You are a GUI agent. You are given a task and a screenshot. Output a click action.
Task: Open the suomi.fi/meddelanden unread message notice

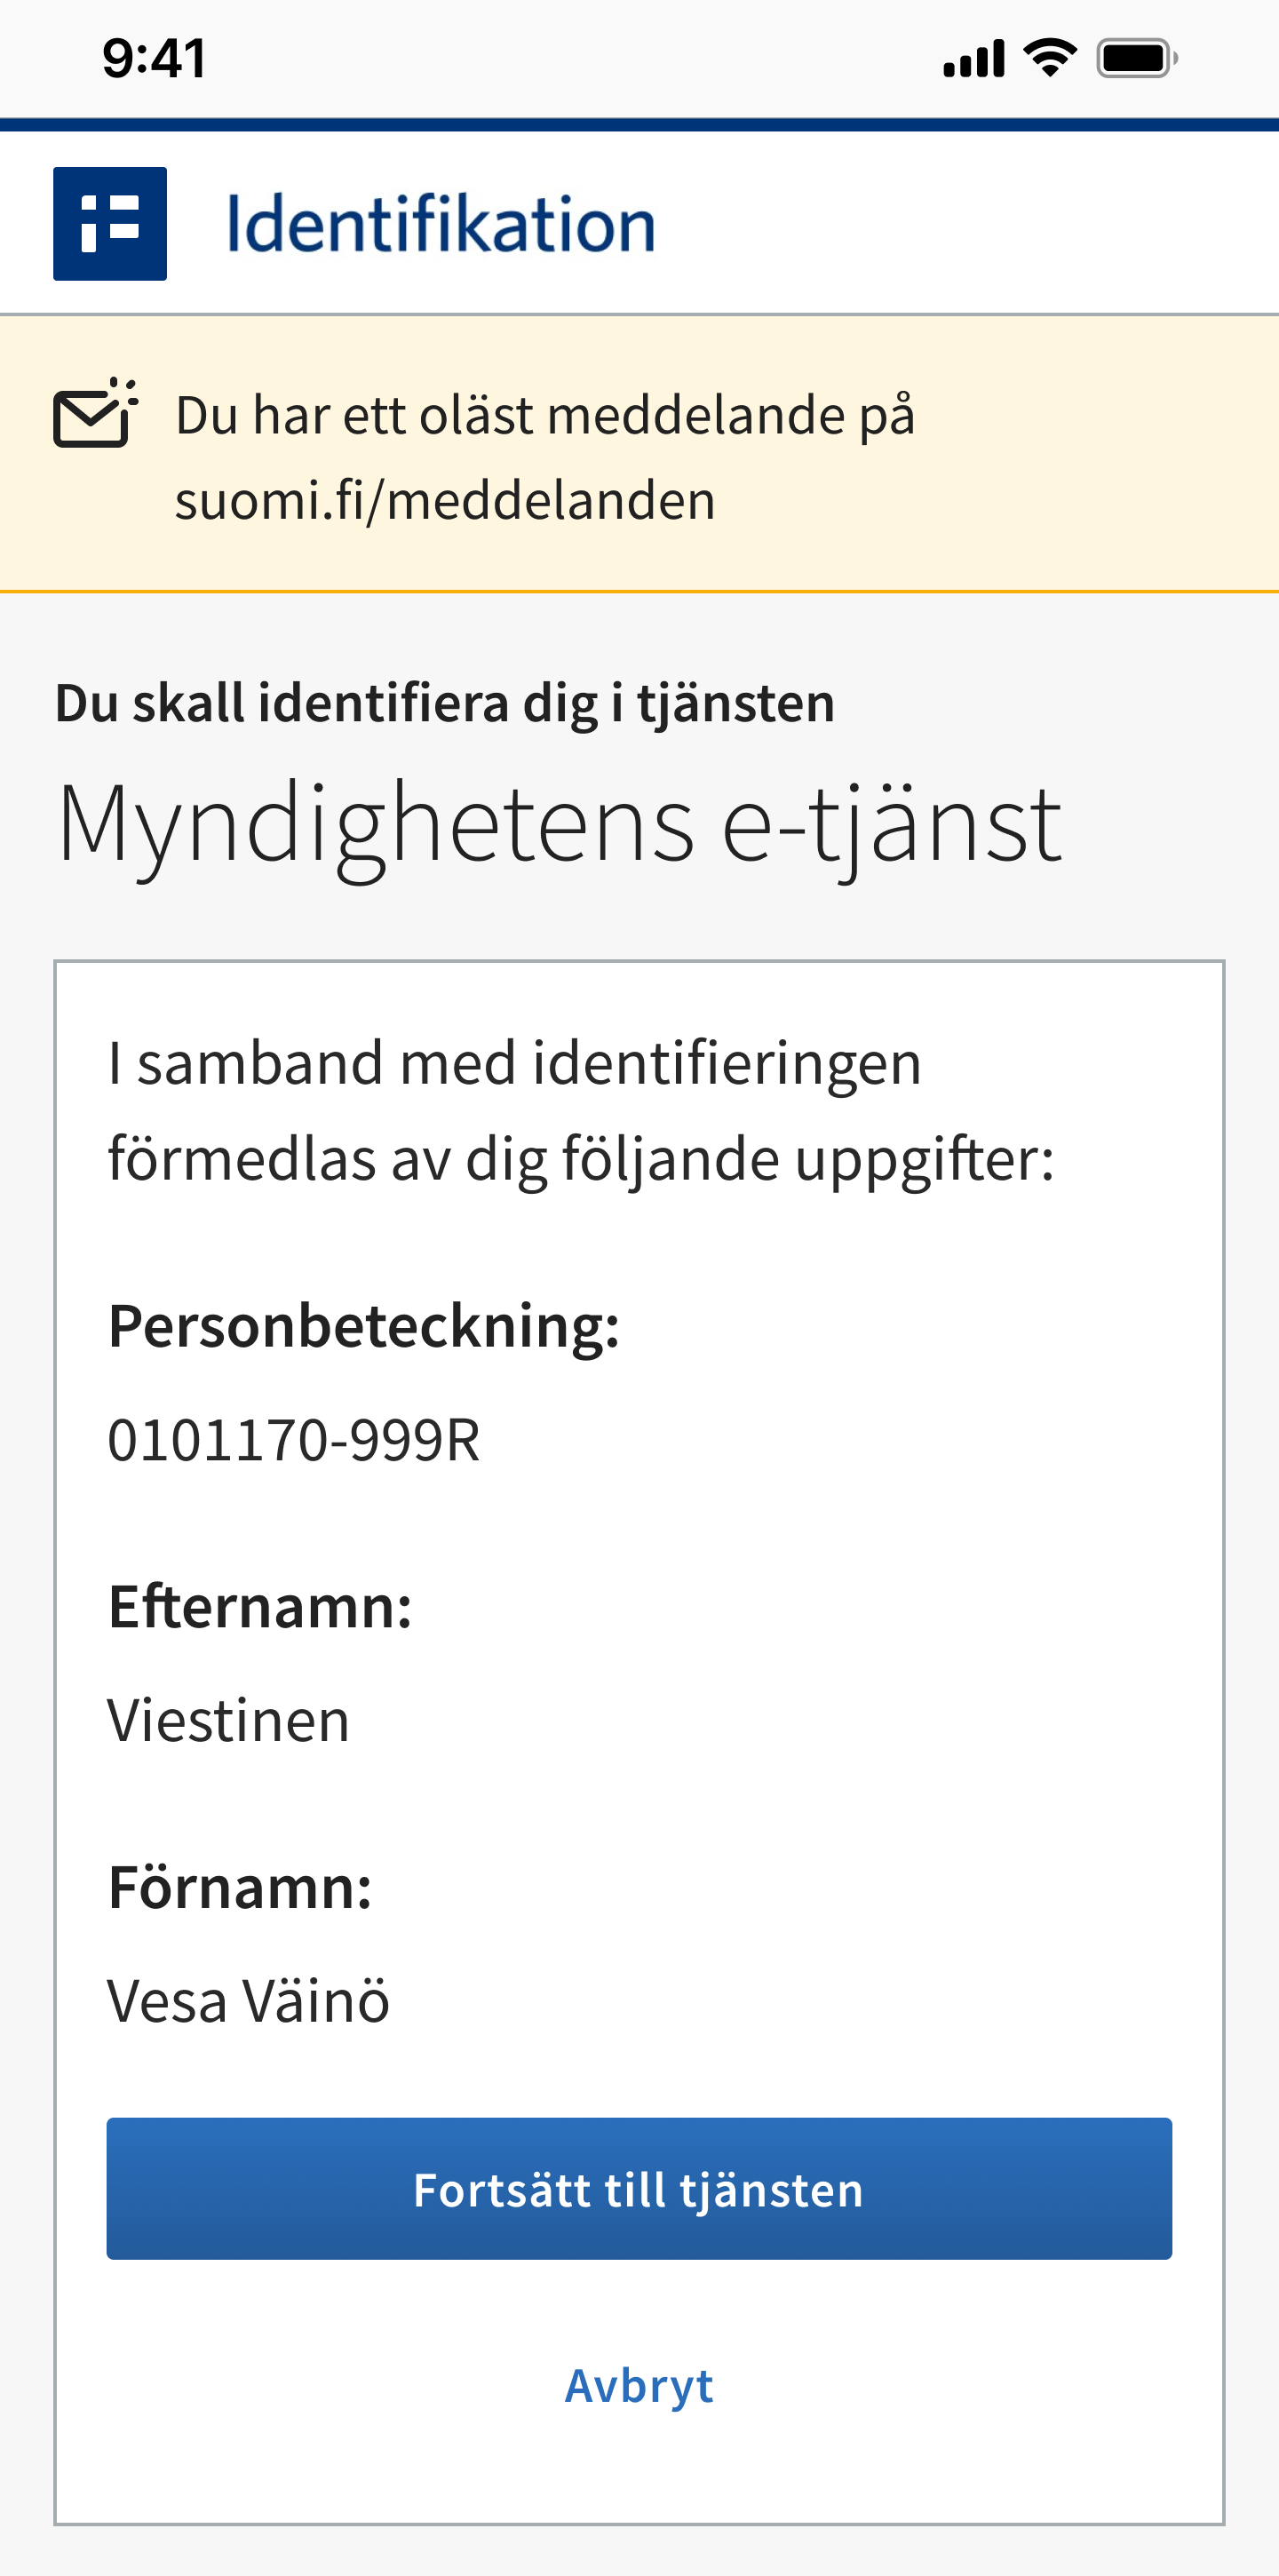[x=545, y=457]
